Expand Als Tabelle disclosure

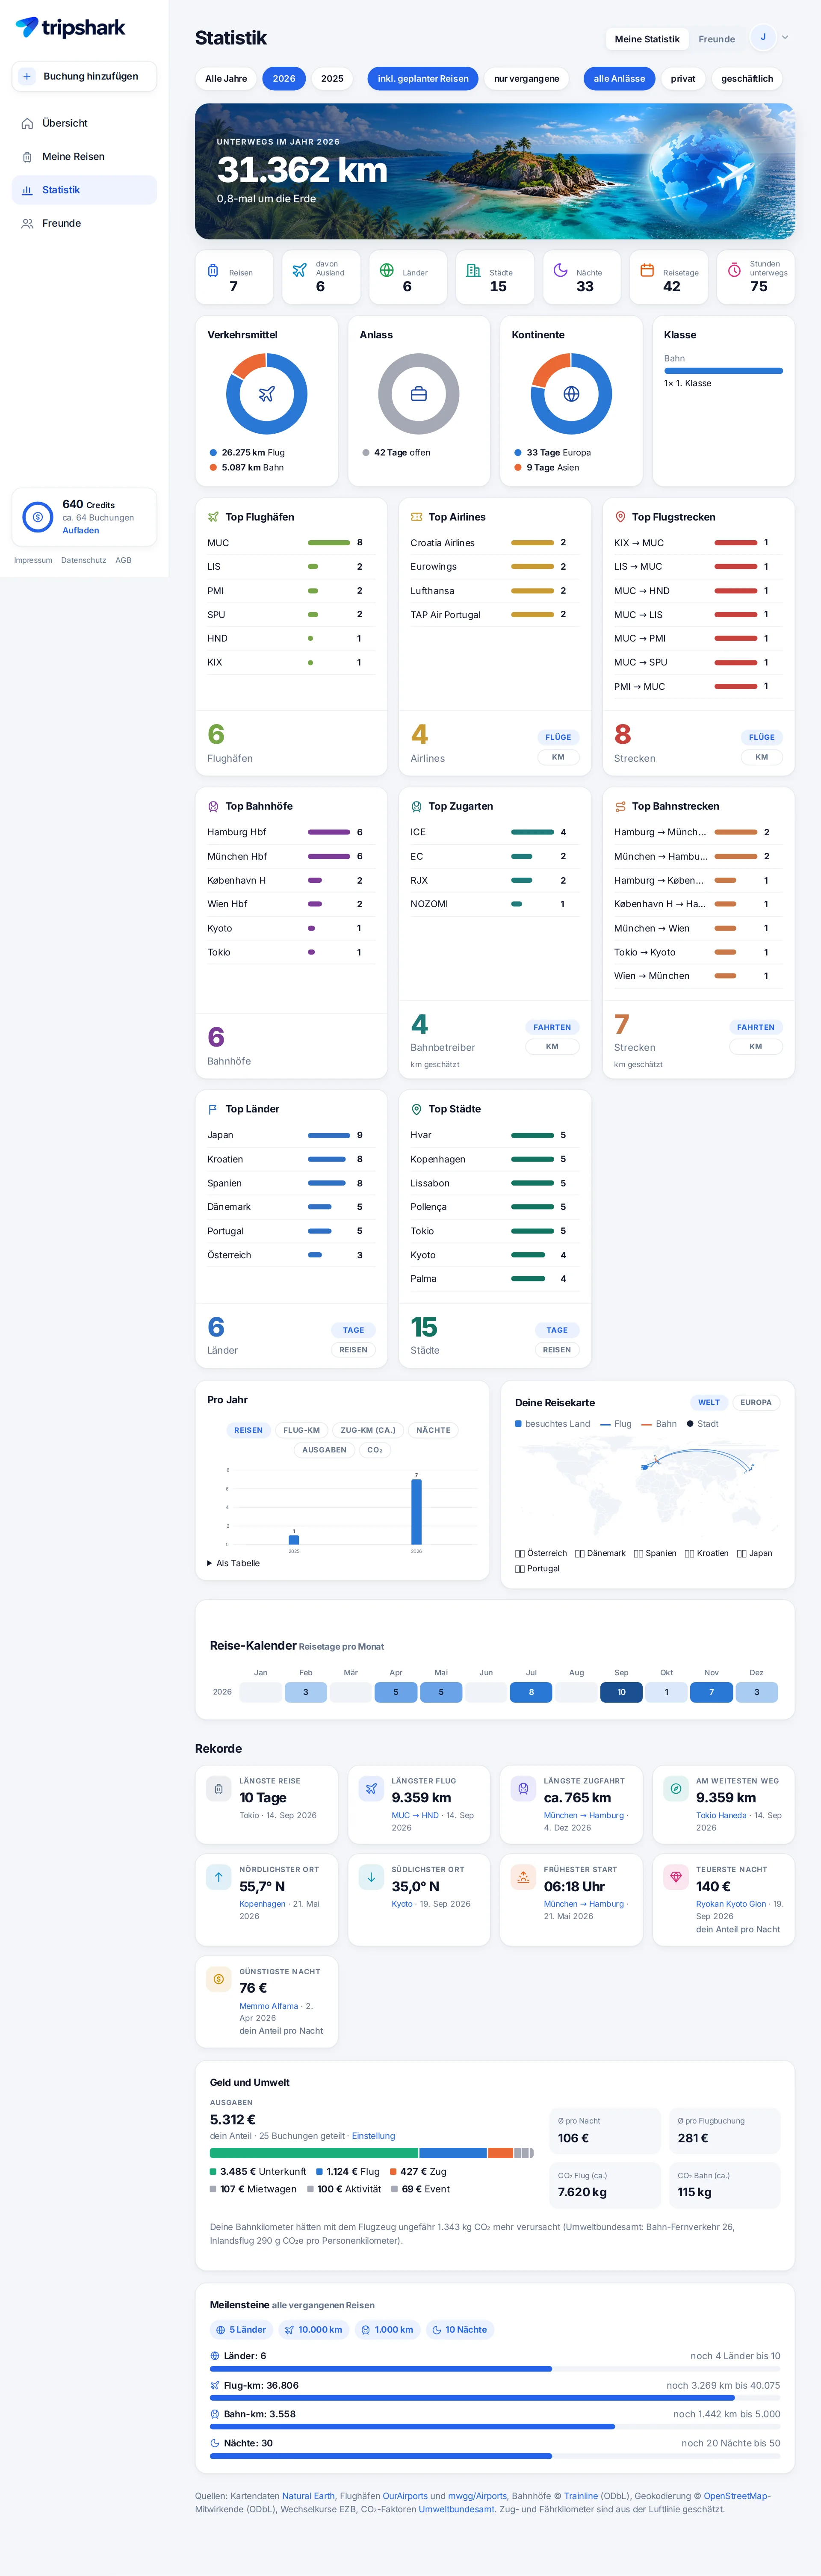pyautogui.click(x=233, y=1563)
